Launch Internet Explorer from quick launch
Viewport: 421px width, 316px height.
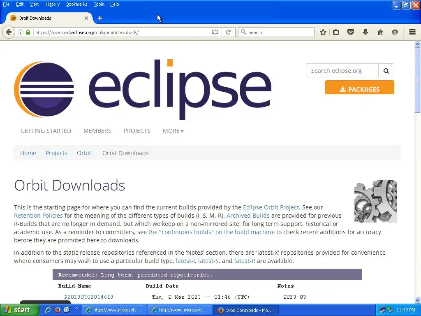pos(48,310)
